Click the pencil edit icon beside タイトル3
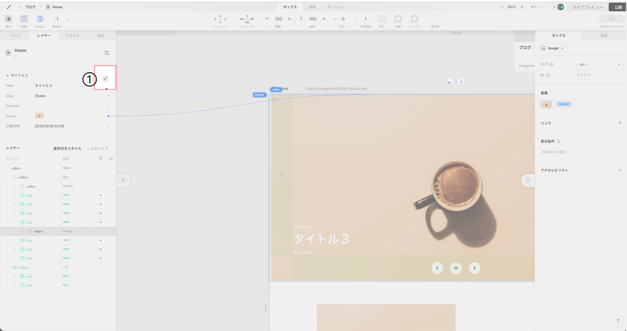The width and height of the screenshot is (627, 331). click(105, 78)
